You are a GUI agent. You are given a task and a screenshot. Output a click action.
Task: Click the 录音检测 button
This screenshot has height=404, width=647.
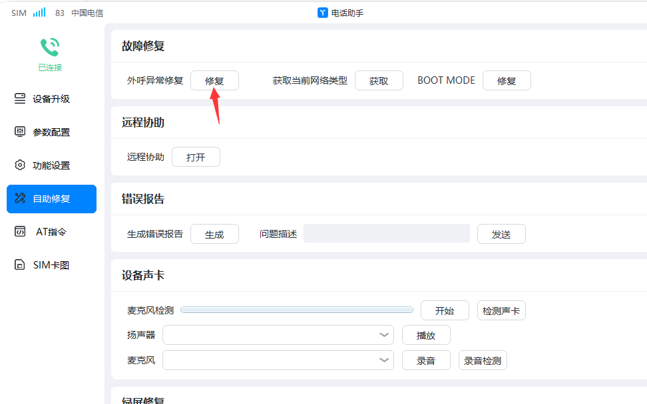(483, 360)
